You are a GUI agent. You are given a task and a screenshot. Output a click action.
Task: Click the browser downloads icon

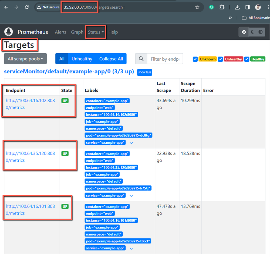(x=237, y=7)
